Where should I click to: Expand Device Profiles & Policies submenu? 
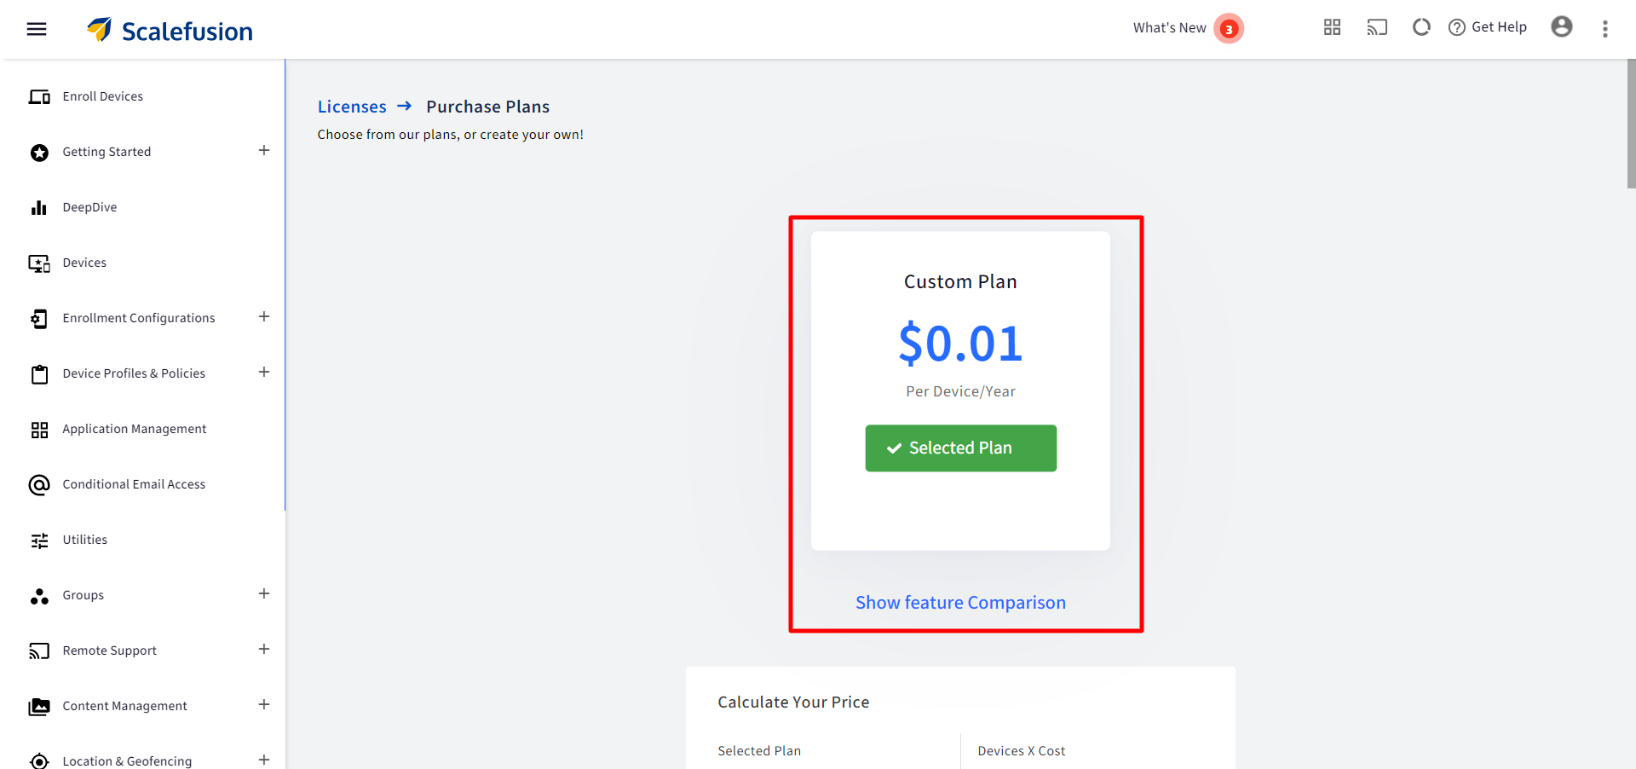264,373
